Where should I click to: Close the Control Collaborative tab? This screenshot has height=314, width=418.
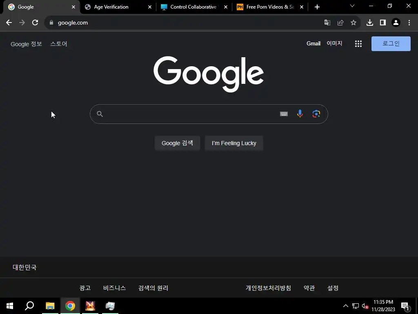tap(225, 7)
